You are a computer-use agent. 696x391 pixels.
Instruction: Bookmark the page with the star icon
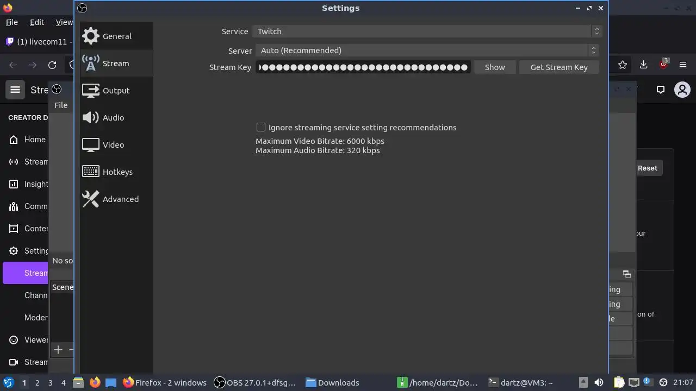point(623,65)
